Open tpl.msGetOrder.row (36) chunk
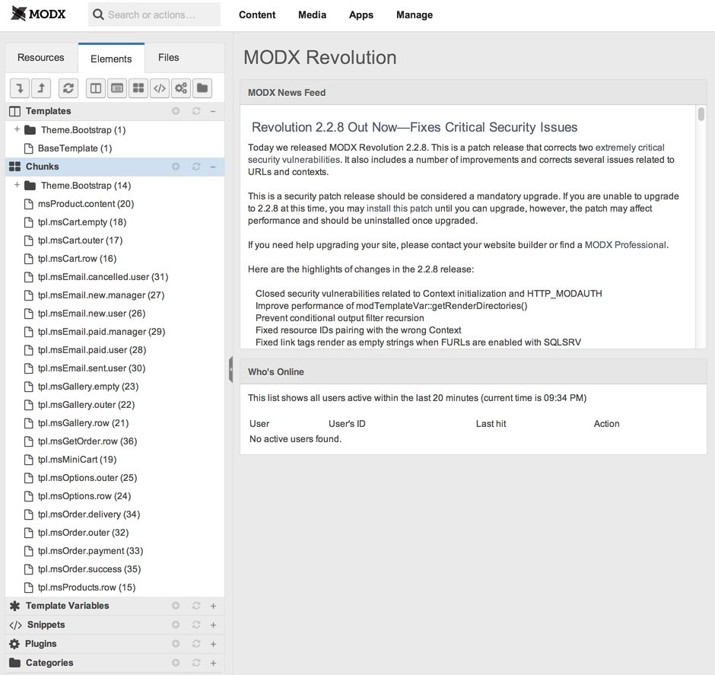The height and width of the screenshot is (675, 715). [87, 441]
